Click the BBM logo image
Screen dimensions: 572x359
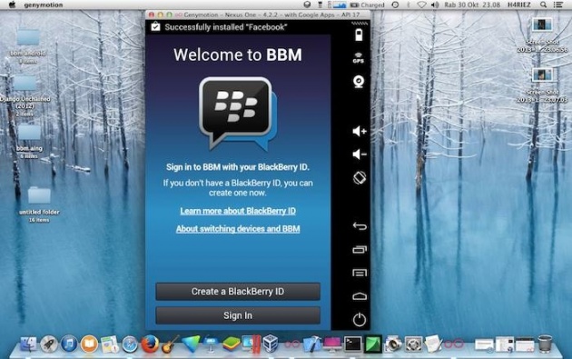[x=238, y=114]
